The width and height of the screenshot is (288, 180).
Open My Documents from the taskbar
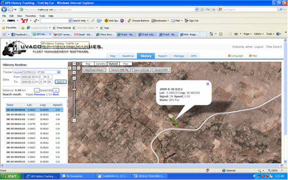pyautogui.click(x=77, y=176)
